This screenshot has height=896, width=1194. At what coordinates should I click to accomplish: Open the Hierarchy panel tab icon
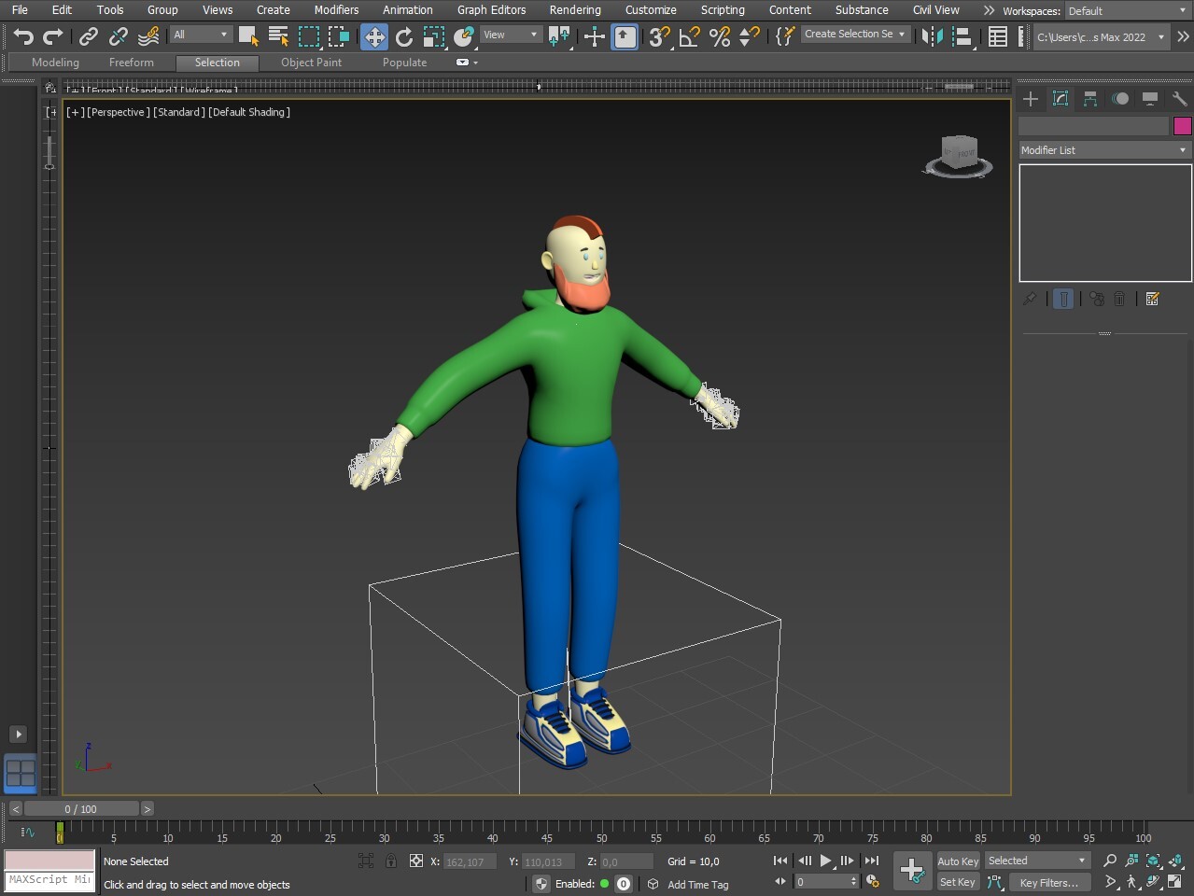(1089, 99)
